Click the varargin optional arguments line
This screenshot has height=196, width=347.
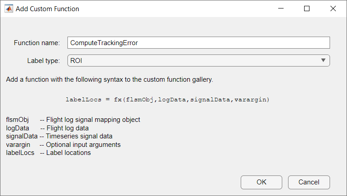coord(63,145)
